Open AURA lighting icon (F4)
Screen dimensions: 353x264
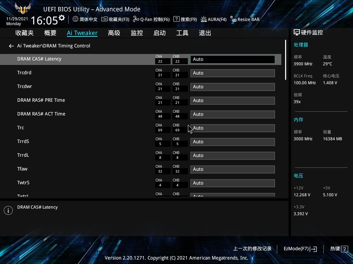coord(203,19)
